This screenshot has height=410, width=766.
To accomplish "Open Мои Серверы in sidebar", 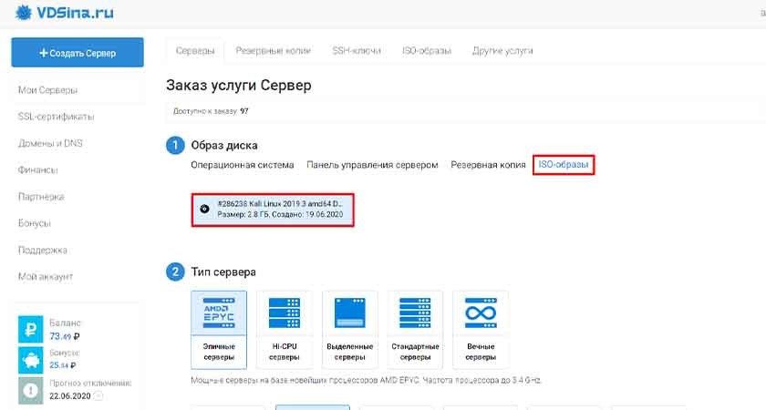I will (47, 90).
